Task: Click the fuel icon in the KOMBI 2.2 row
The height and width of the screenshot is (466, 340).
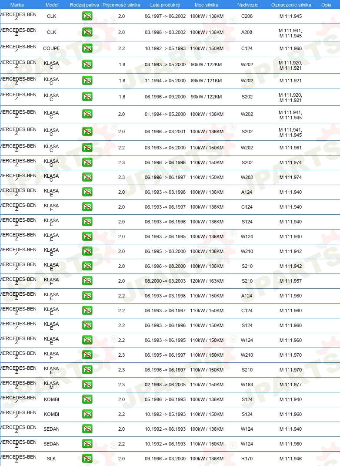Action: [87, 414]
